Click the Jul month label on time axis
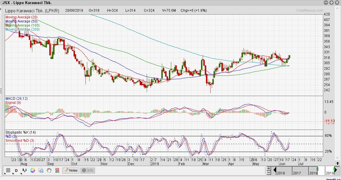The height and width of the screenshot is (180, 341). pyautogui.click(x=301, y=164)
